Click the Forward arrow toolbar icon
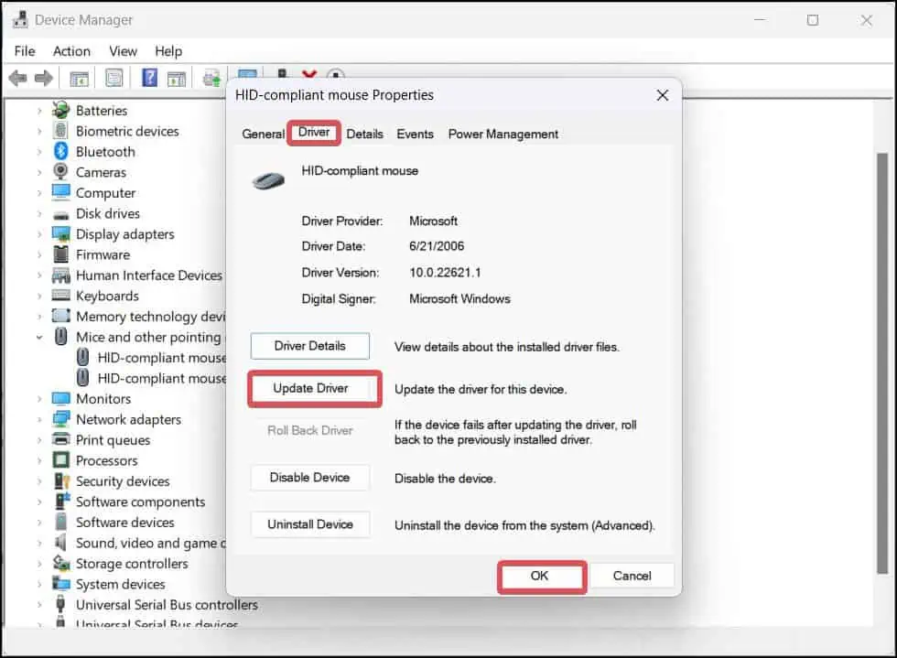The image size is (897, 658). (44, 77)
